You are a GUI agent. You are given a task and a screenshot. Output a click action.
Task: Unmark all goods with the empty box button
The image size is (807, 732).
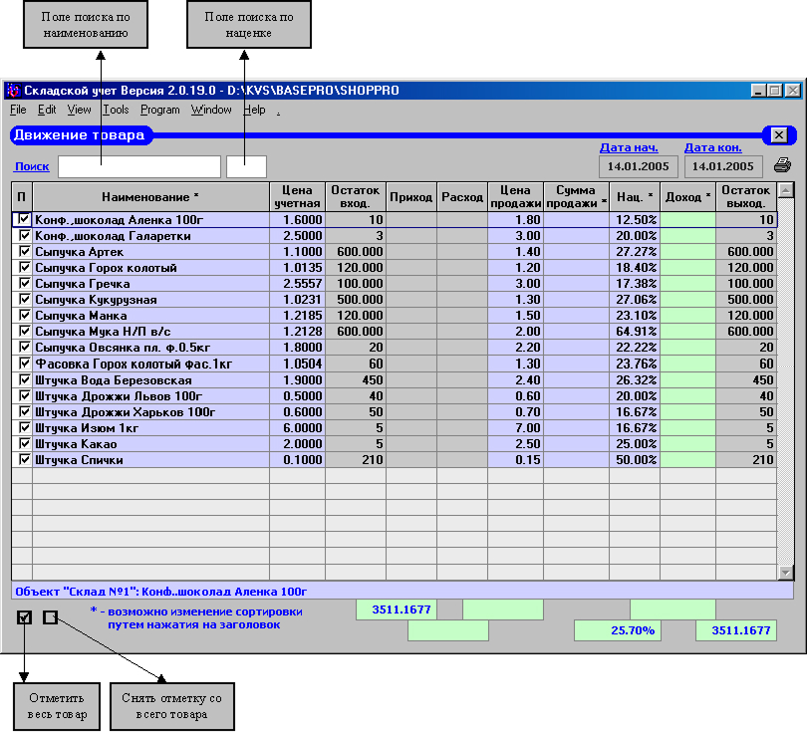pos(50,616)
